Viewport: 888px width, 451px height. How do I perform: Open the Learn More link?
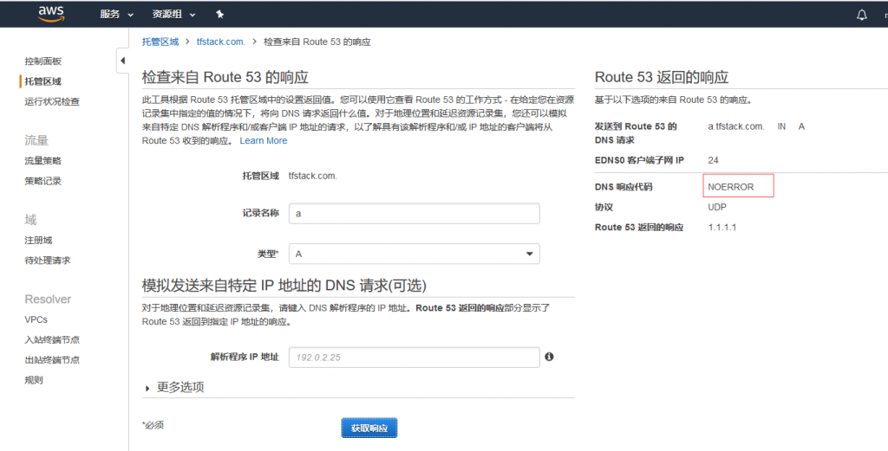coord(264,141)
